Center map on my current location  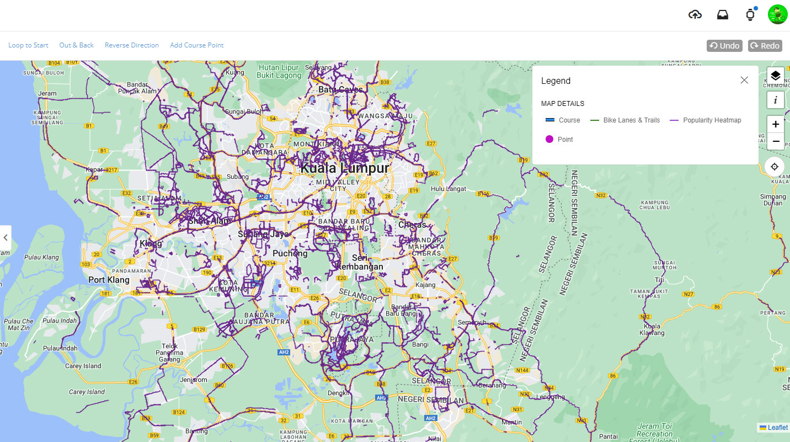click(x=775, y=167)
